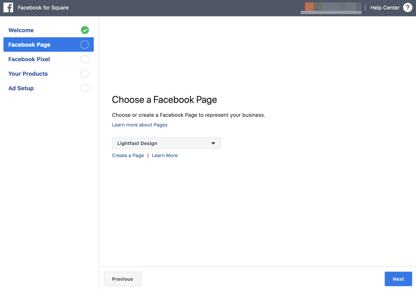The height and width of the screenshot is (290, 416).
Task: Click the Previous button
Action: pos(123,279)
